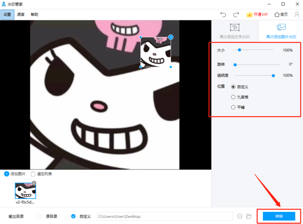
Task: Select the 九宫格 position option
Action: coord(233,97)
